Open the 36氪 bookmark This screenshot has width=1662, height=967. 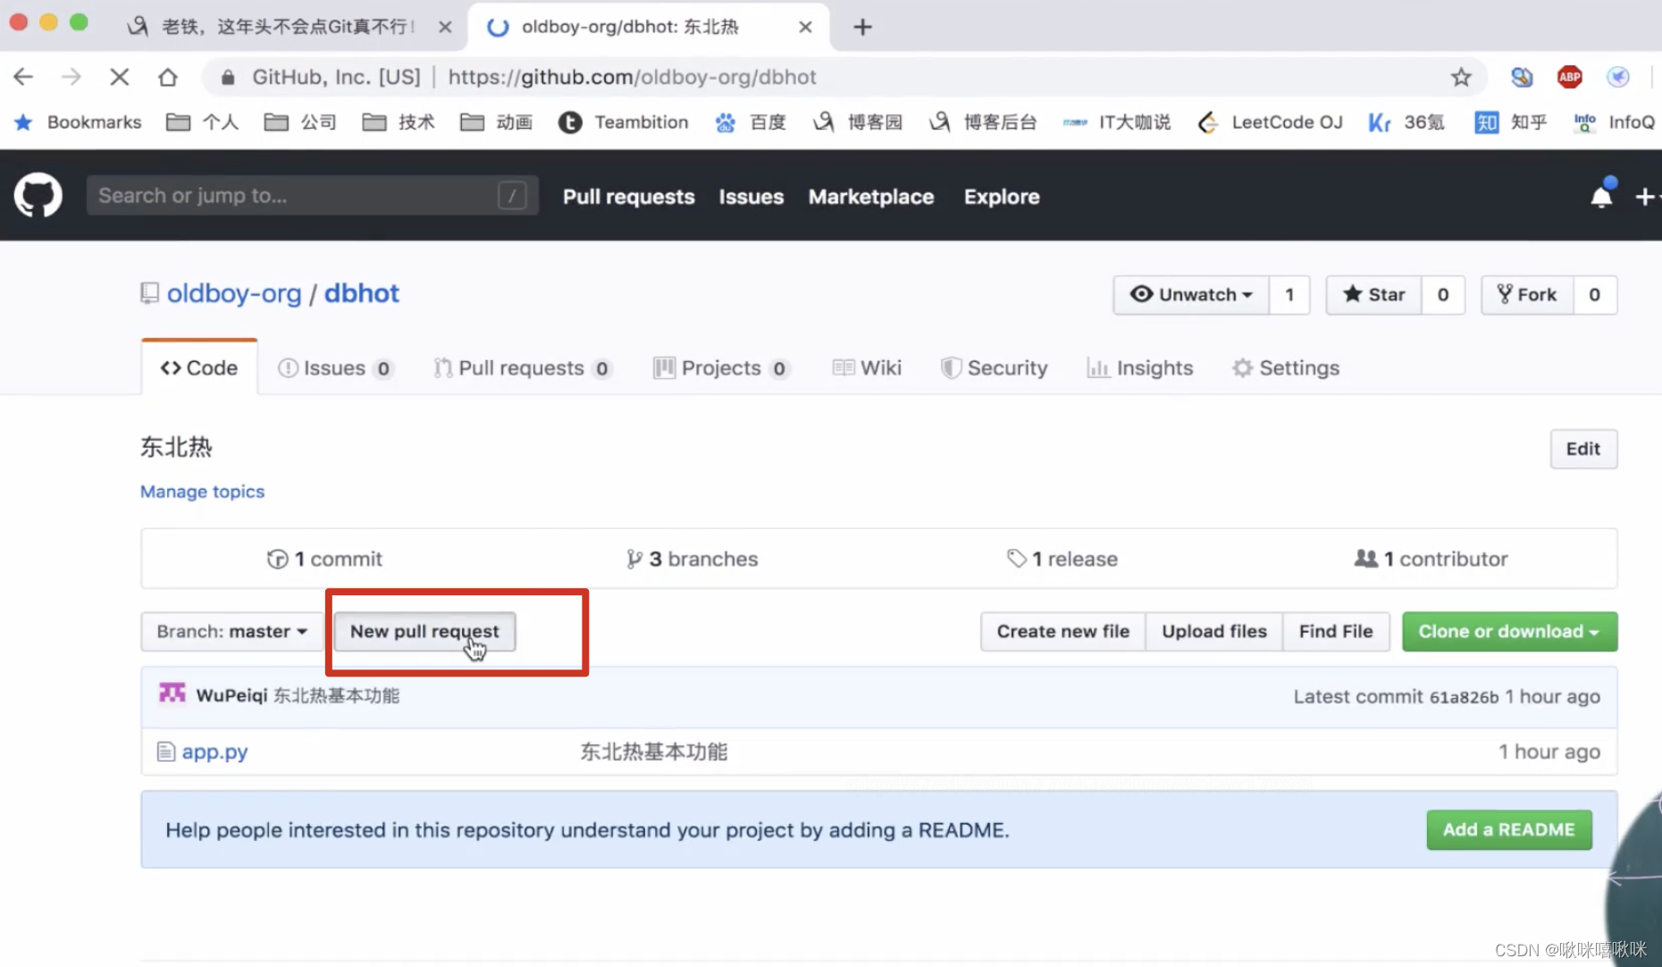coord(1406,122)
